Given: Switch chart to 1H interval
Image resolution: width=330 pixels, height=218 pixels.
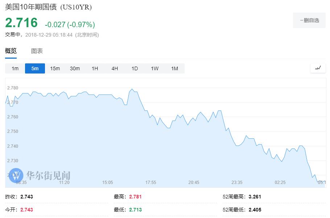Looking at the screenshot, I should pyautogui.click(x=95, y=68).
